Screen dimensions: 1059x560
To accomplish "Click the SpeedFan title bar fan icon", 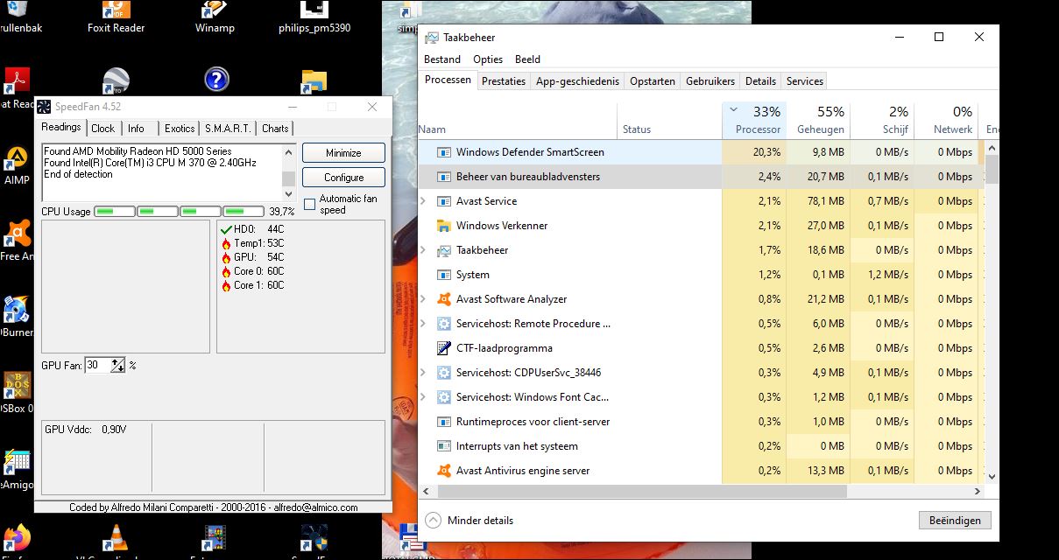I will [x=44, y=107].
